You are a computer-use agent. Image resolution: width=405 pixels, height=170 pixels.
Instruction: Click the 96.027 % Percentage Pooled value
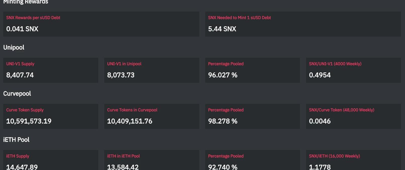click(x=223, y=75)
